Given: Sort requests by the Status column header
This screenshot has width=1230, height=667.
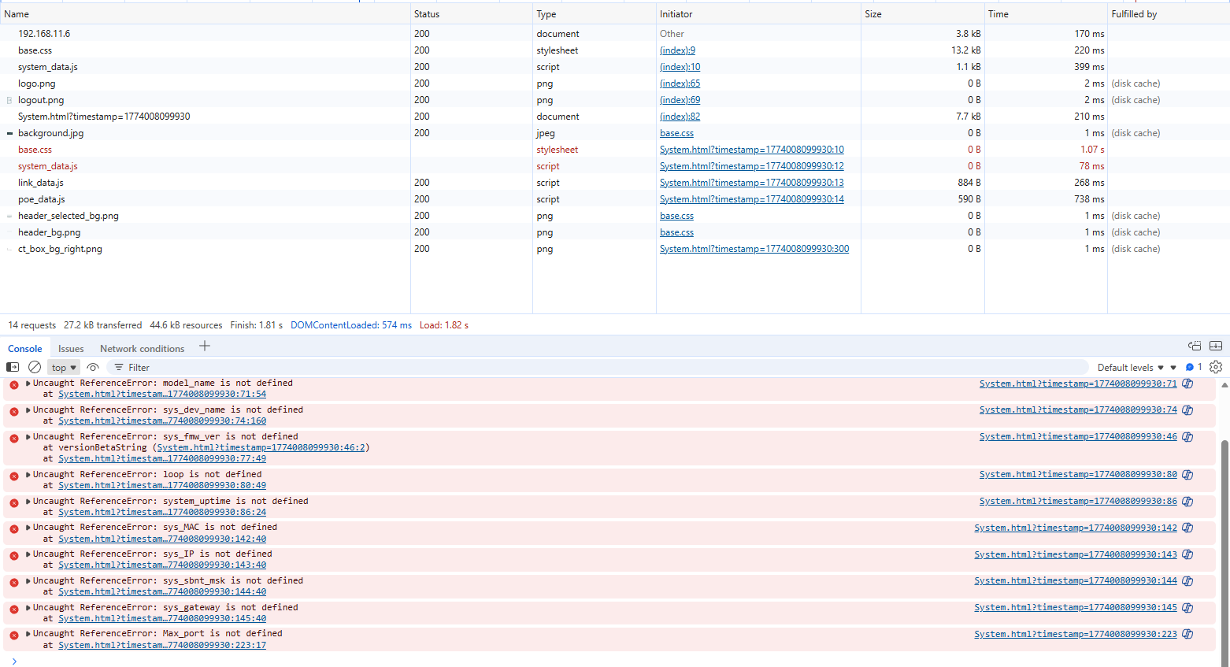Looking at the screenshot, I should tap(472, 14).
